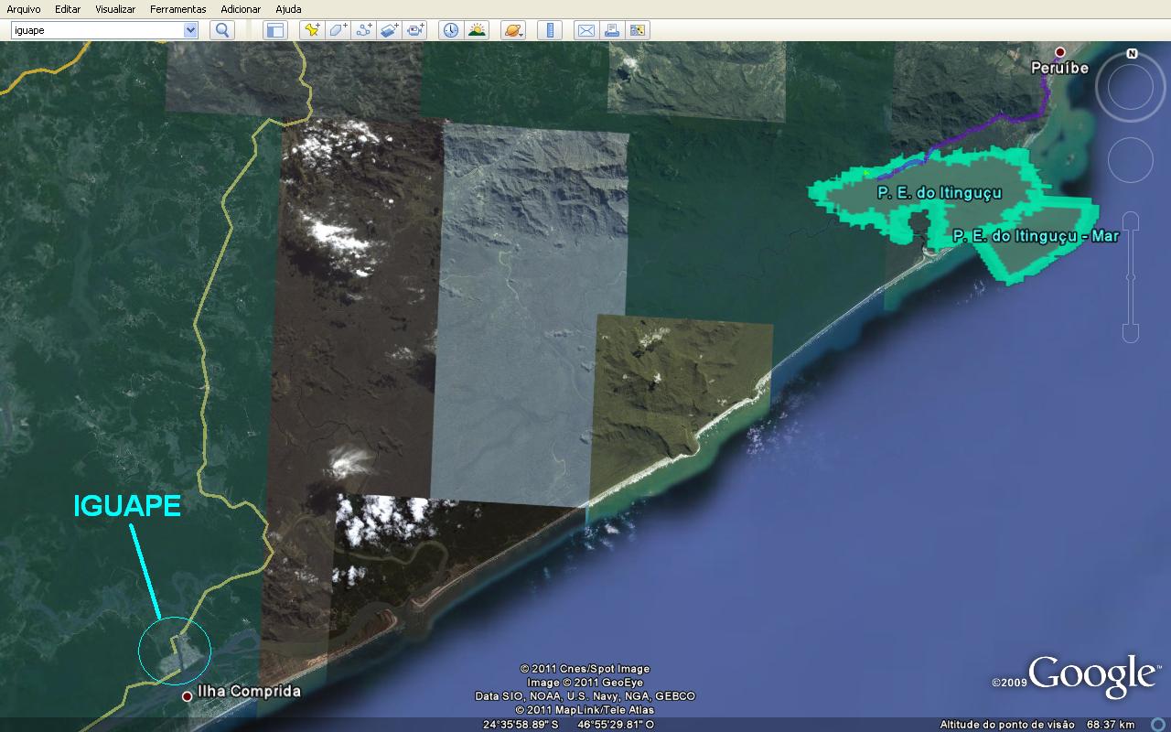Image resolution: width=1171 pixels, height=732 pixels.
Task: Open the Ferramentas menu
Action: pyautogui.click(x=177, y=9)
